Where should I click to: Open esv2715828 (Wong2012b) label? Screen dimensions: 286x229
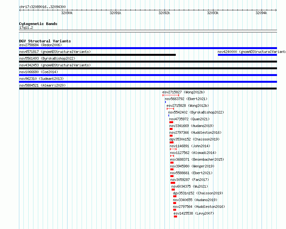coord(188,106)
